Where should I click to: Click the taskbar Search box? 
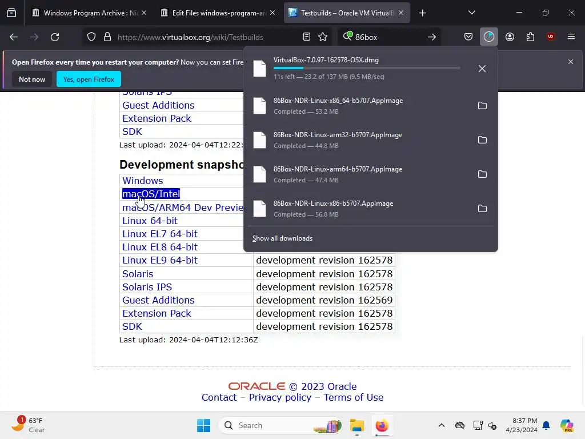click(281, 425)
